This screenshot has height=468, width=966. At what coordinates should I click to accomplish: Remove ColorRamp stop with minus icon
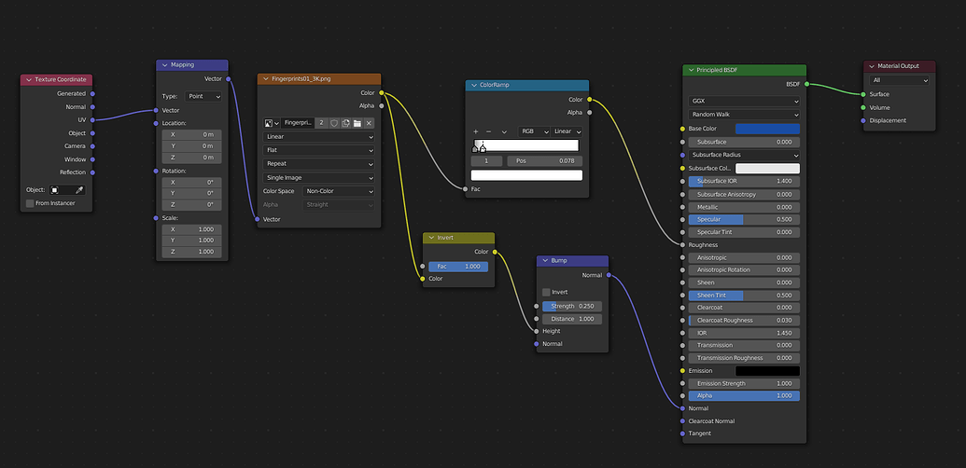(x=488, y=131)
